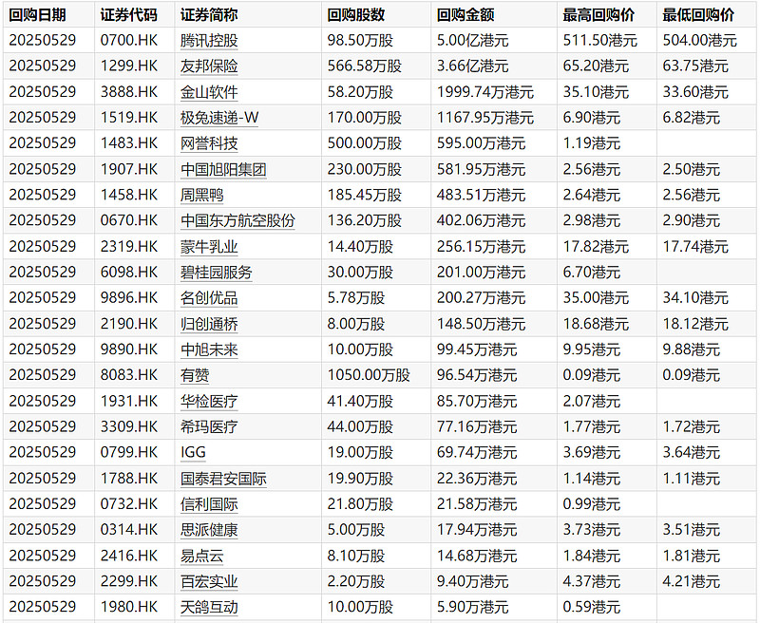Image resolution: width=760 pixels, height=623 pixels.
Task: Open the 中旭未来 stock link
Action: pos(209,349)
